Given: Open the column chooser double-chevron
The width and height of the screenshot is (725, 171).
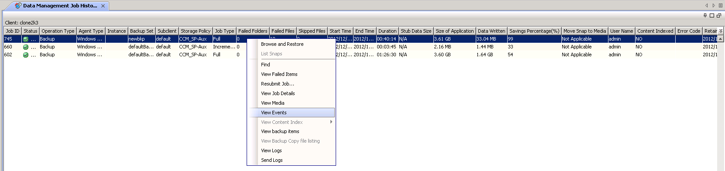Looking at the screenshot, I should pyautogui.click(x=721, y=31).
